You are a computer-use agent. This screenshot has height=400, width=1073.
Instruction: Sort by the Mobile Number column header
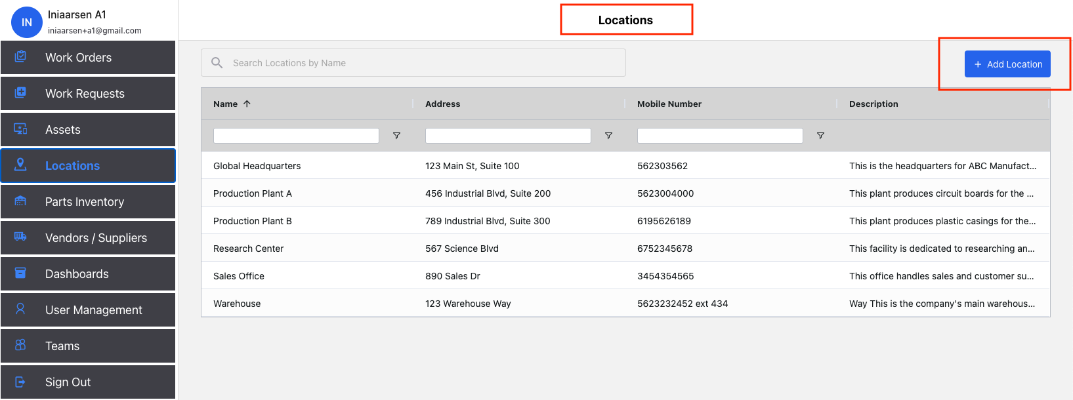(669, 104)
